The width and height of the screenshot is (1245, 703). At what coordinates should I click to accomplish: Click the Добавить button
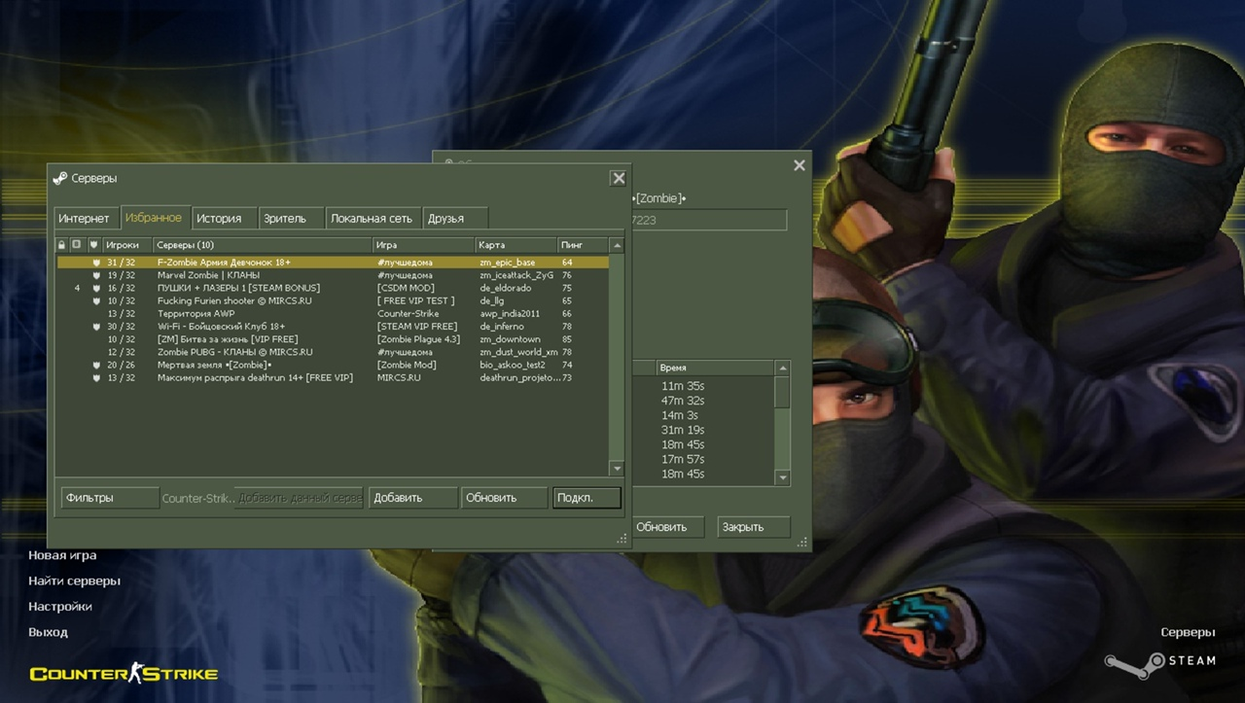tap(413, 498)
